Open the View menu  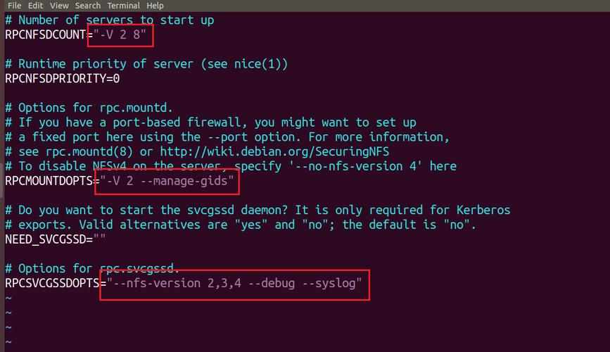click(59, 5)
